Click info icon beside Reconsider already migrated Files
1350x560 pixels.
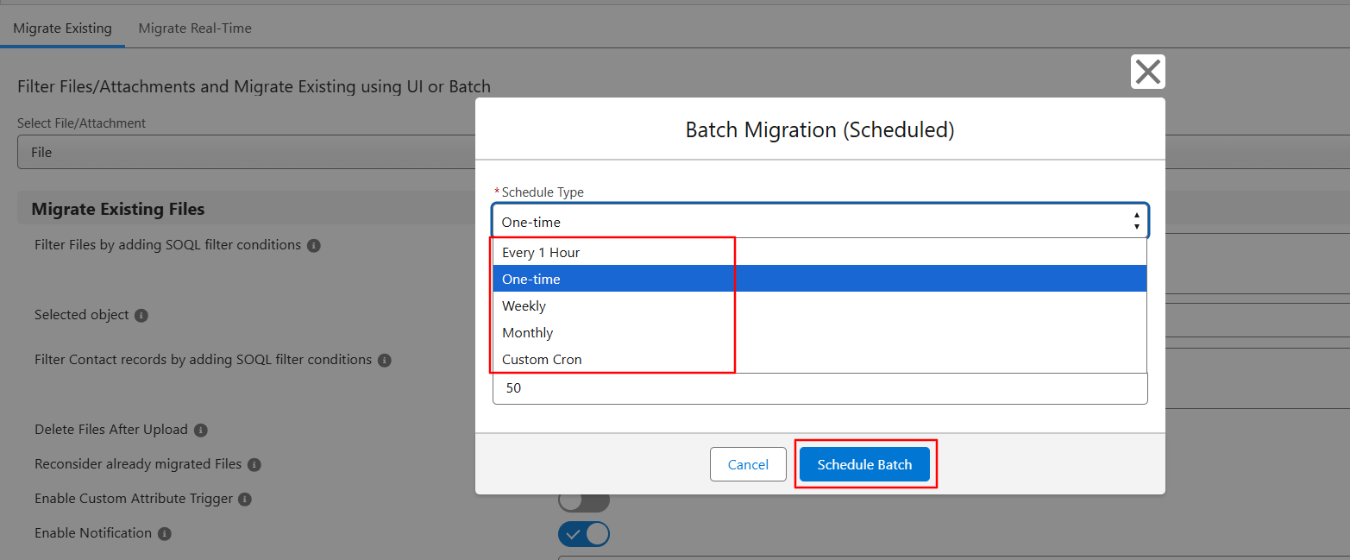[254, 465]
